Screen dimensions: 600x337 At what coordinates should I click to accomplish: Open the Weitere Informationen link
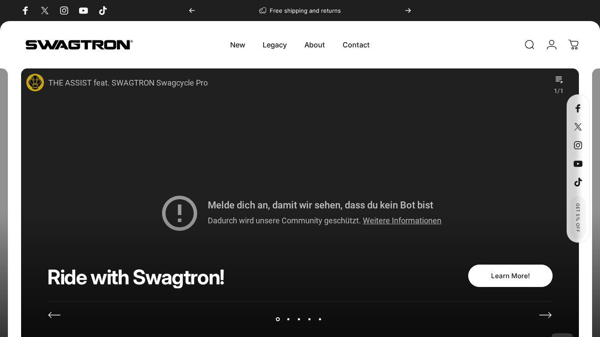coord(401,220)
